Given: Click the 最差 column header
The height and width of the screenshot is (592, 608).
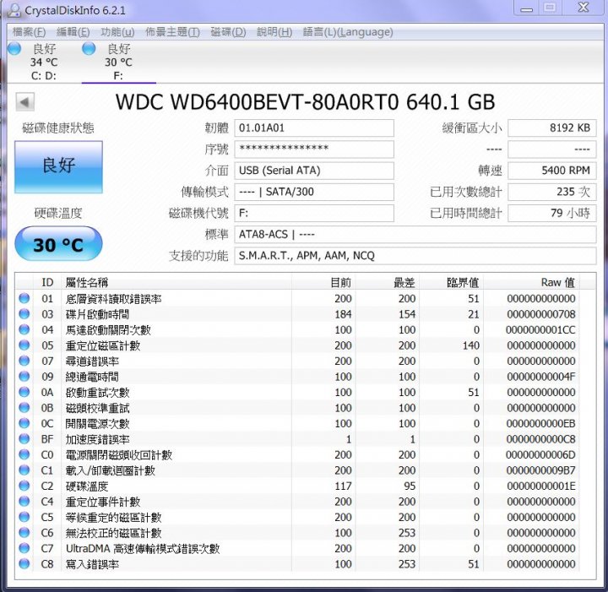Looking at the screenshot, I should [x=387, y=282].
